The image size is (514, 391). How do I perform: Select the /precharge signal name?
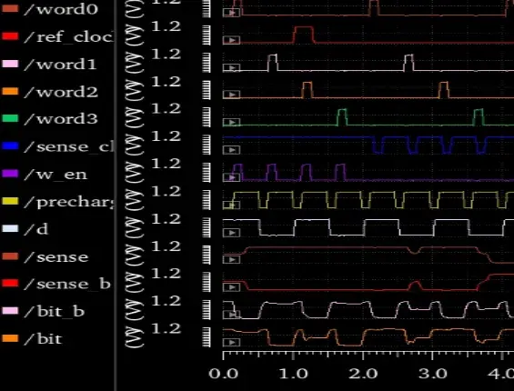(x=69, y=202)
